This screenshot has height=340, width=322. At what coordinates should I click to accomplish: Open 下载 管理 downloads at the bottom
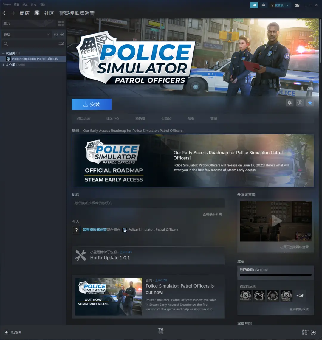[x=161, y=331]
